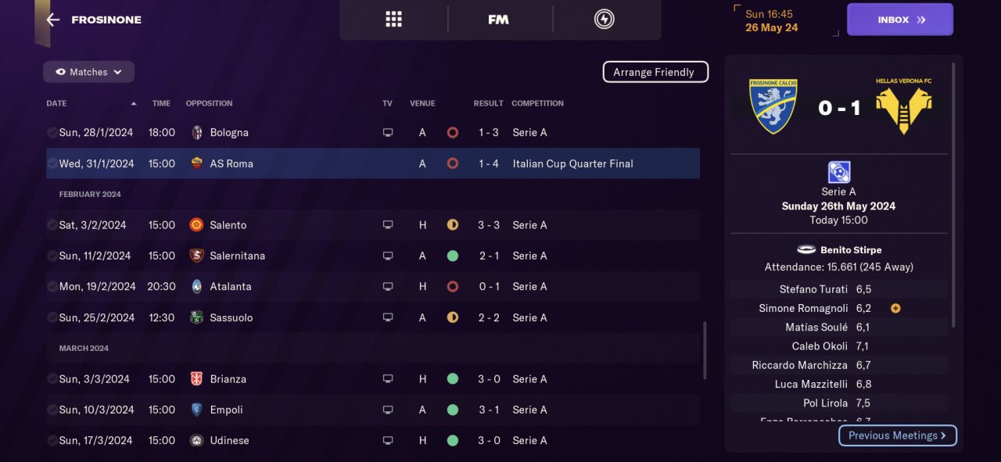Sort by the Opposition column header
The width and height of the screenshot is (1001, 462).
[x=209, y=103]
